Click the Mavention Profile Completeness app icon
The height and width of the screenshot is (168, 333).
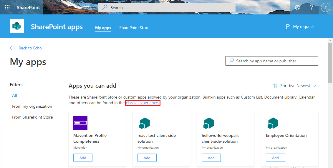click(80, 123)
